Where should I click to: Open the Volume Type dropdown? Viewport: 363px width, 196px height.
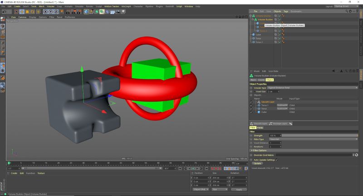click(312, 88)
